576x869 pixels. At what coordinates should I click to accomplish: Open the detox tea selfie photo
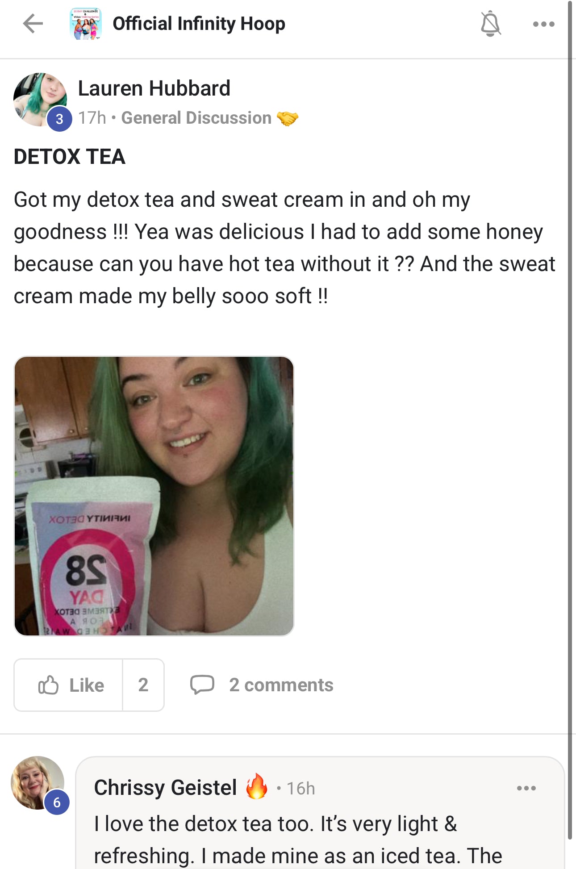tap(154, 496)
